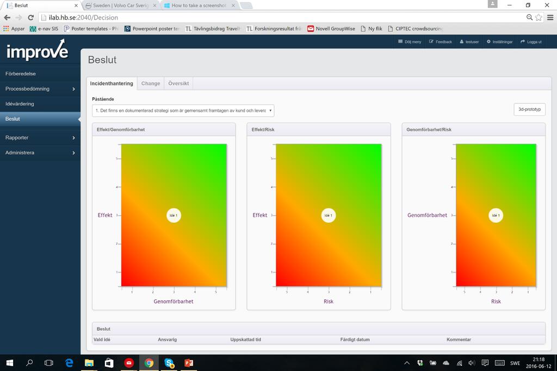Expand the Administrera sidebar menu
The height and width of the screenshot is (371, 557).
pos(40,153)
